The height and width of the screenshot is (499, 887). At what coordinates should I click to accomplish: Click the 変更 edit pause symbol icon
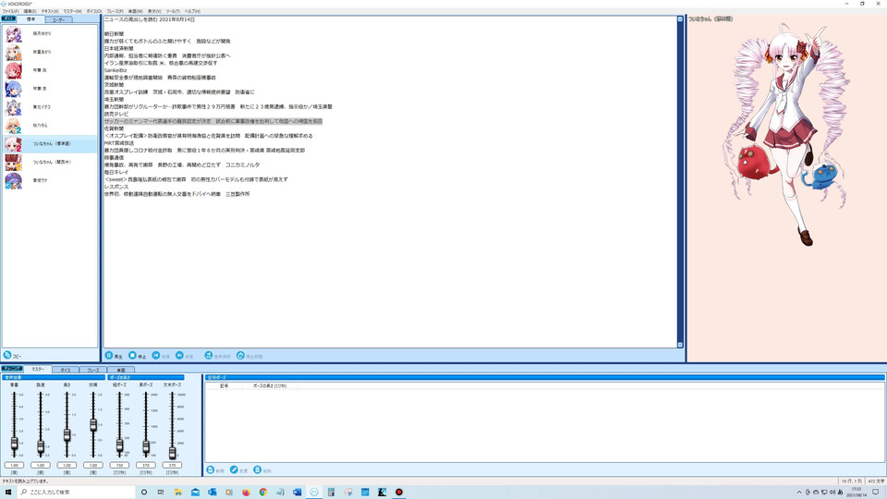tap(234, 470)
